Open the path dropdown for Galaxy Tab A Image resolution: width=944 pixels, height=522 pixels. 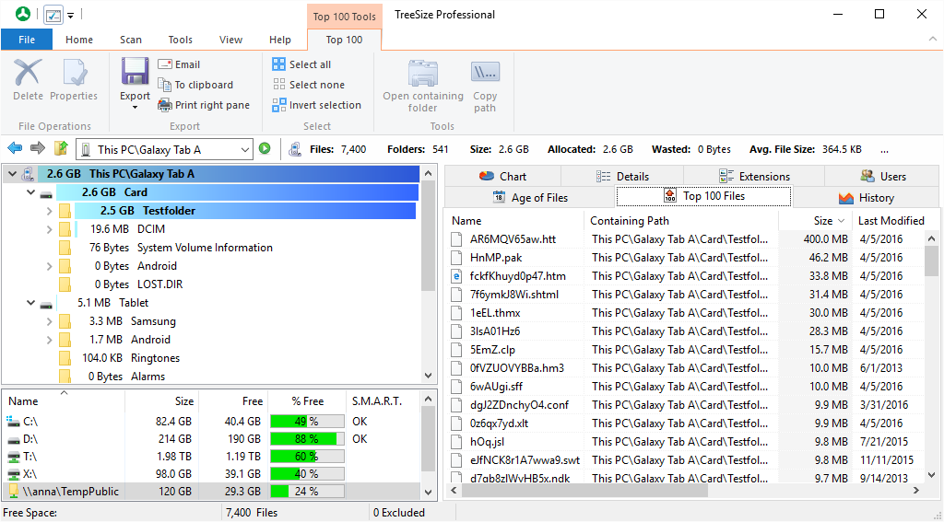click(x=244, y=149)
